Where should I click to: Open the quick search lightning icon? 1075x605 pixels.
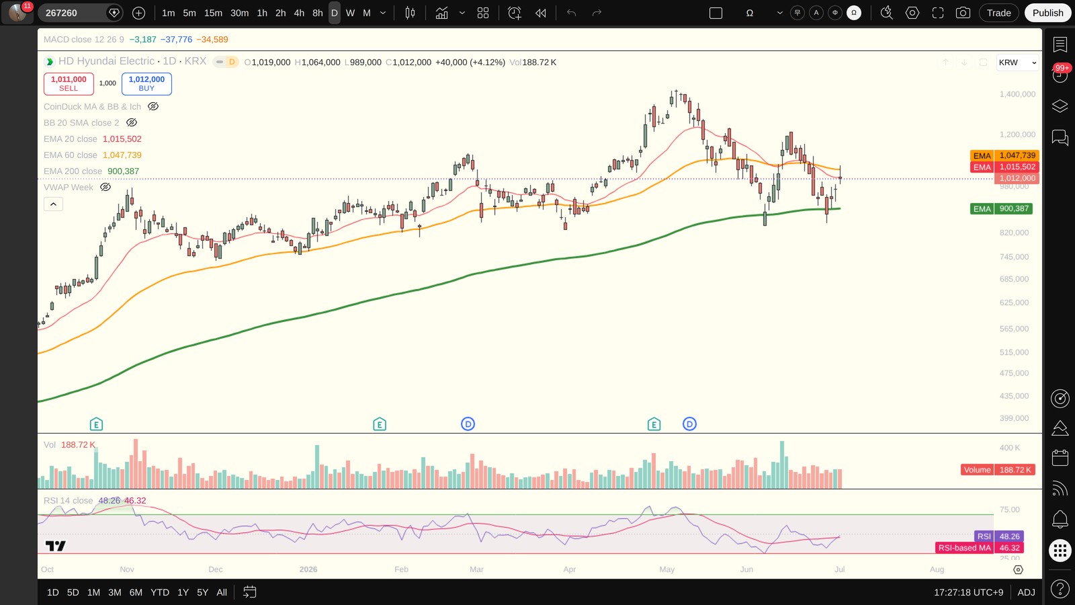(x=887, y=13)
